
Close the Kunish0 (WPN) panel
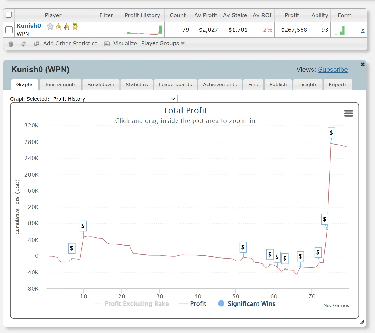pos(362,65)
